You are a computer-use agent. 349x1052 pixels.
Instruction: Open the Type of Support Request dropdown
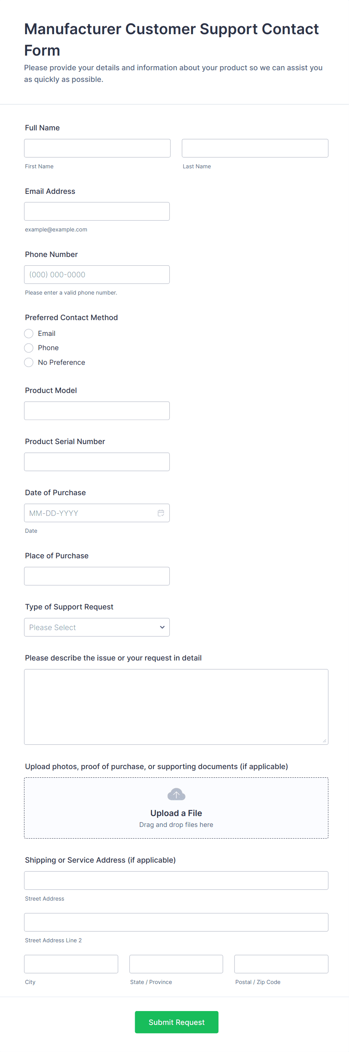point(96,627)
